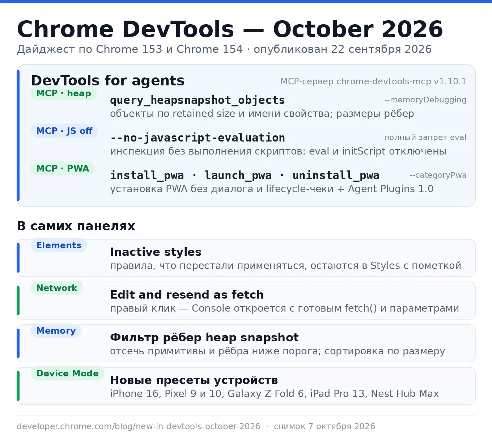Screen dimensions: 492x439
Task: Select the "query_heapsnapshot_objects" tool name
Action: (x=198, y=100)
